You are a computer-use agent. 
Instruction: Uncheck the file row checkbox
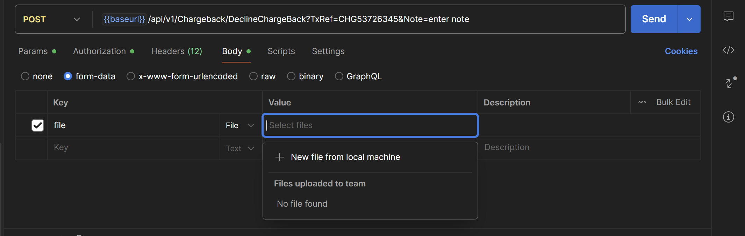tap(38, 125)
